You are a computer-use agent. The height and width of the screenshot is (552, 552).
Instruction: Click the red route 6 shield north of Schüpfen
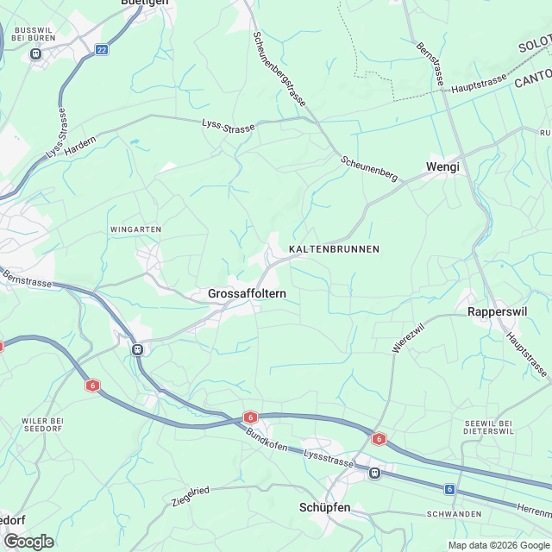pos(379,439)
